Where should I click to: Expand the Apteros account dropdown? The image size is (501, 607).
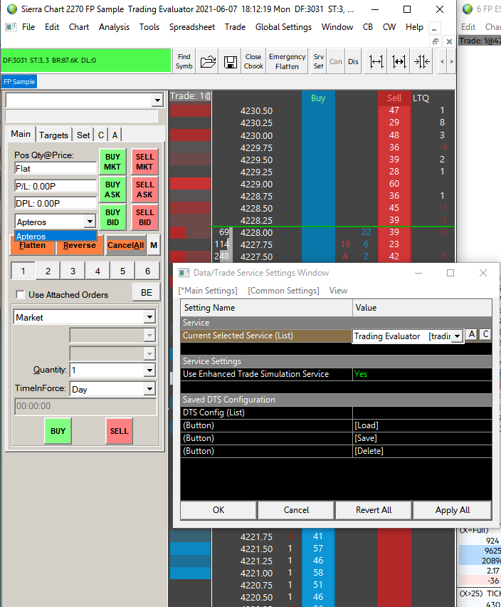pyautogui.click(x=90, y=222)
